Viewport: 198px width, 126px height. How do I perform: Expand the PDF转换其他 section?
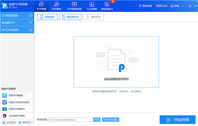[17, 15]
